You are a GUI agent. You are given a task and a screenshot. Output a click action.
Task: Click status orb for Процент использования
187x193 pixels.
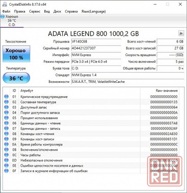(6, 118)
